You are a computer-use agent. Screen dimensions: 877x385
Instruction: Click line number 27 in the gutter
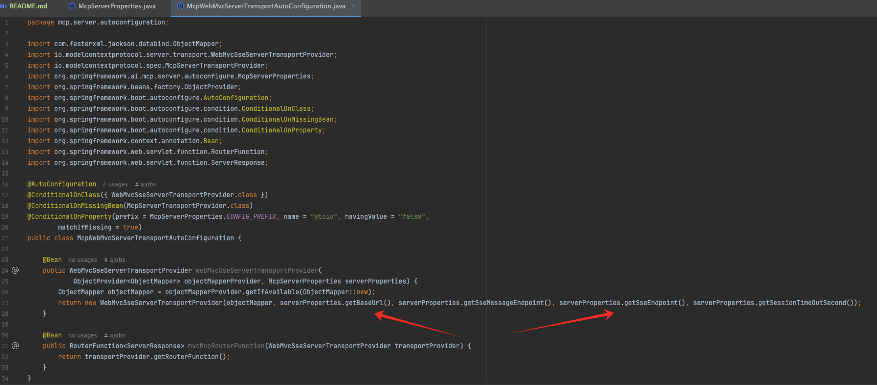(5, 303)
